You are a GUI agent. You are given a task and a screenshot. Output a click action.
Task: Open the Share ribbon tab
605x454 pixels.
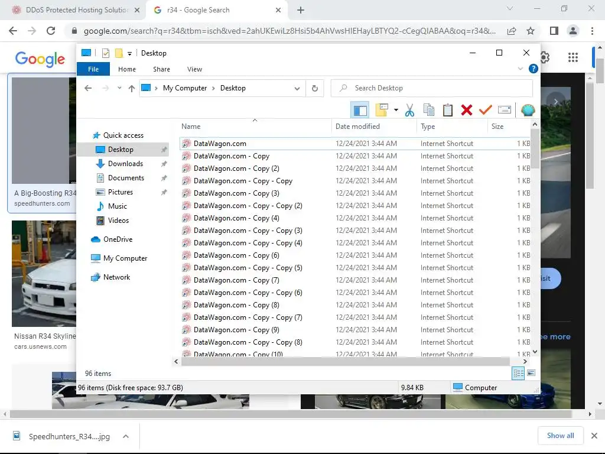[161, 69]
